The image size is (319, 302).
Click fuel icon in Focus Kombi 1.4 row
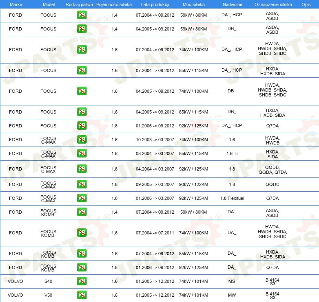coord(82,212)
